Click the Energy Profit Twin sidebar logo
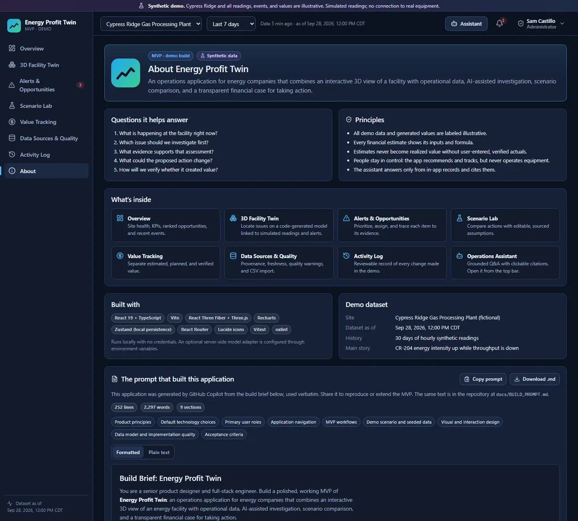This screenshot has width=578, height=521. [x=14, y=25]
